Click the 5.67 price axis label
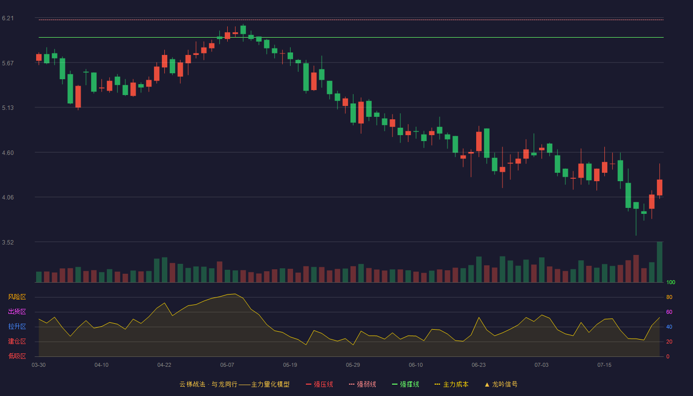 point(7,63)
